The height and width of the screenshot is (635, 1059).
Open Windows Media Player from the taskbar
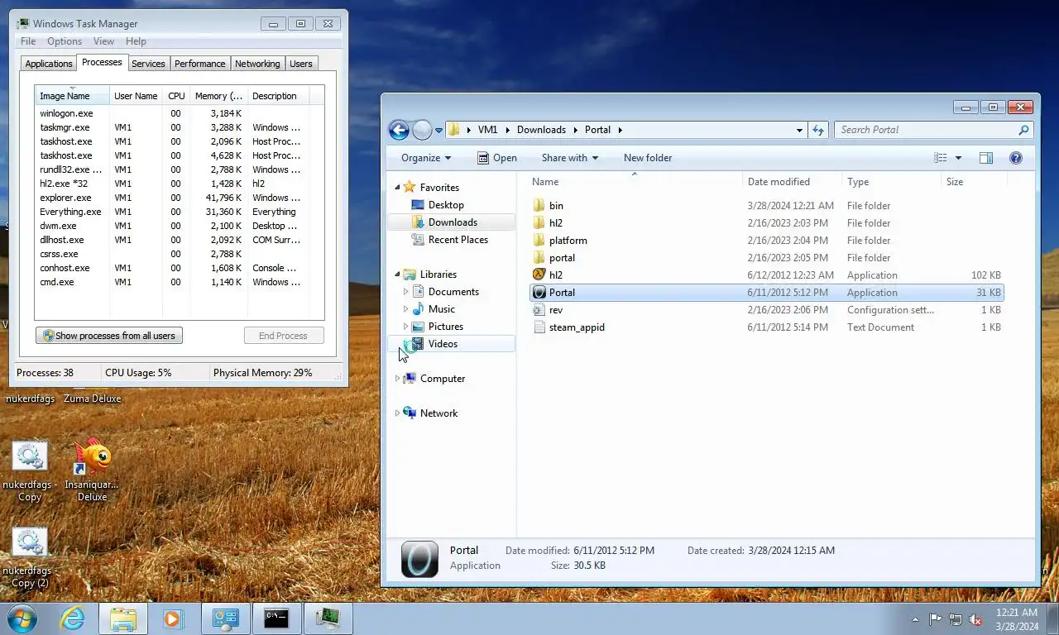click(173, 618)
